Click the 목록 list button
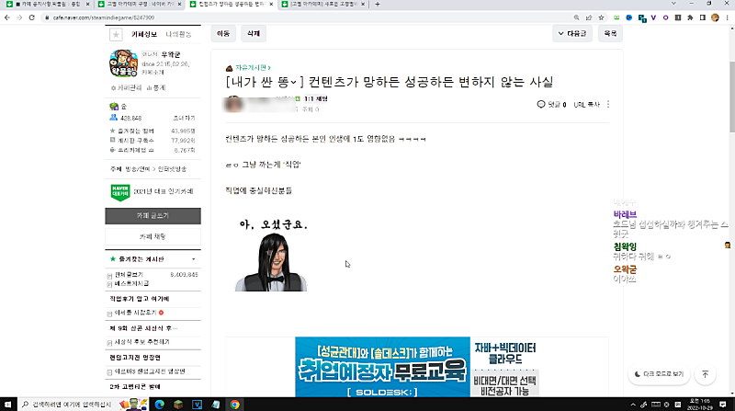 (610, 34)
